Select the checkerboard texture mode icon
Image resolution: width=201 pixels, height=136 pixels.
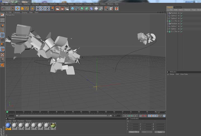[x=2, y=55]
